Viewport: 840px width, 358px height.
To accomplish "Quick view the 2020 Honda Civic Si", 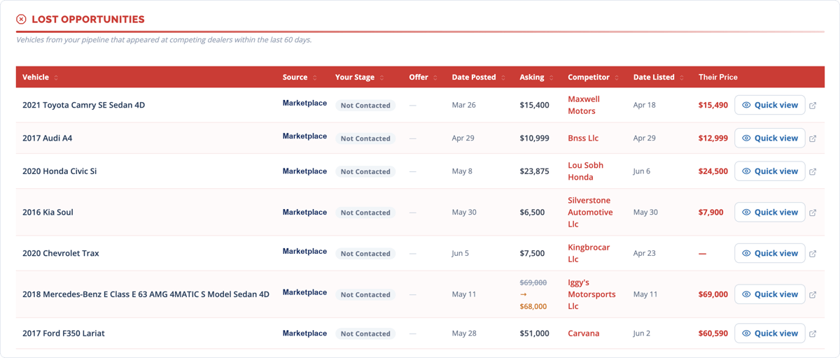I will point(769,171).
